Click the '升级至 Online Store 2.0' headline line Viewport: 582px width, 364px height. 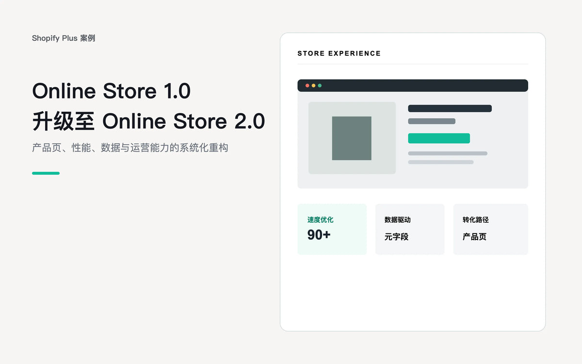click(149, 121)
